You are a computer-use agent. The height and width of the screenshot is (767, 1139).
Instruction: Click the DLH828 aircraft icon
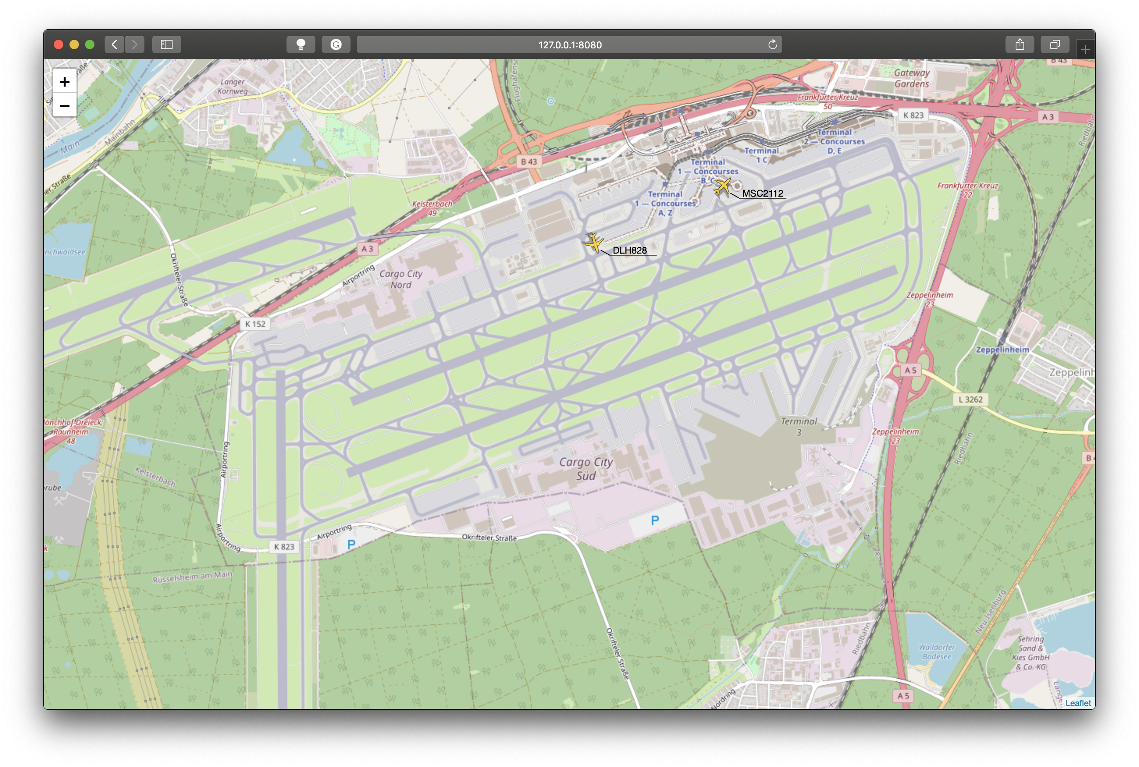[594, 243]
